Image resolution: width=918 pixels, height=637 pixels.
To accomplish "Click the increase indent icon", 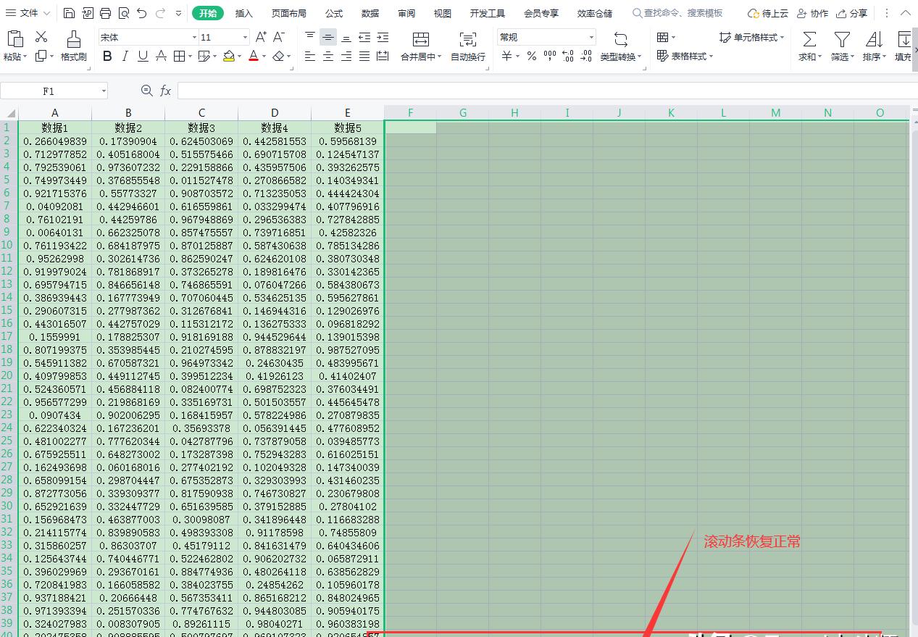I will (383, 37).
